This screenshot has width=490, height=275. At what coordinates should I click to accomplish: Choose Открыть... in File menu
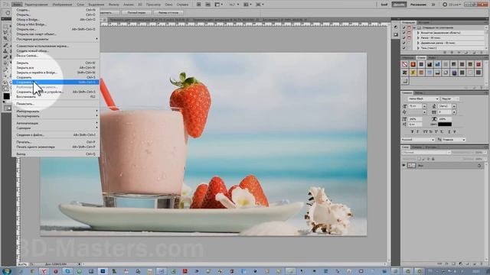coord(56,15)
